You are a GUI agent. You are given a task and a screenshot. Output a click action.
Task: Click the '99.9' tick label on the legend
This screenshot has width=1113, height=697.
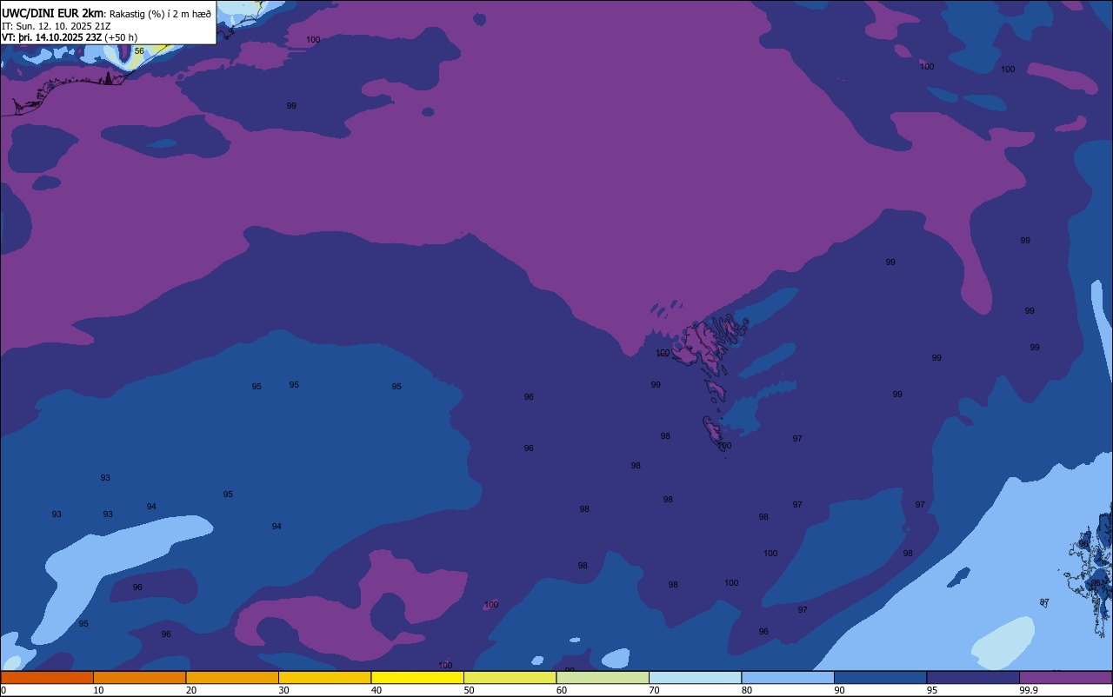coord(1029,690)
